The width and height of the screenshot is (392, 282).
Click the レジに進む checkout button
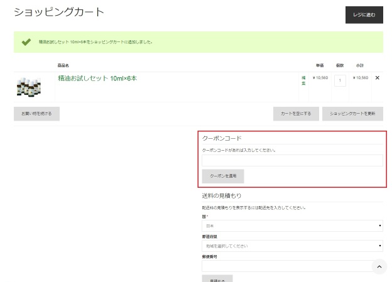[364, 15]
